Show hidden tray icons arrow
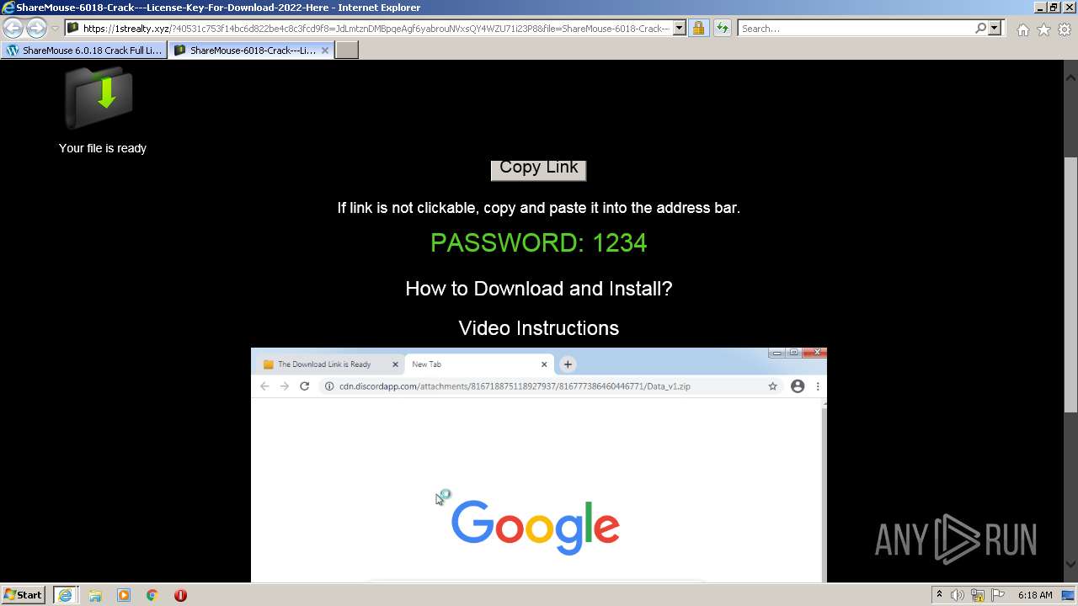This screenshot has width=1078, height=606. (939, 595)
